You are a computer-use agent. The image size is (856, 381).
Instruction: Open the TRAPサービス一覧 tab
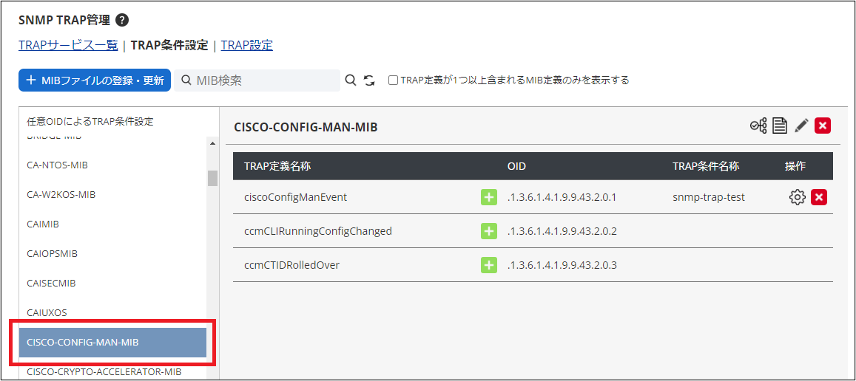coord(68,45)
